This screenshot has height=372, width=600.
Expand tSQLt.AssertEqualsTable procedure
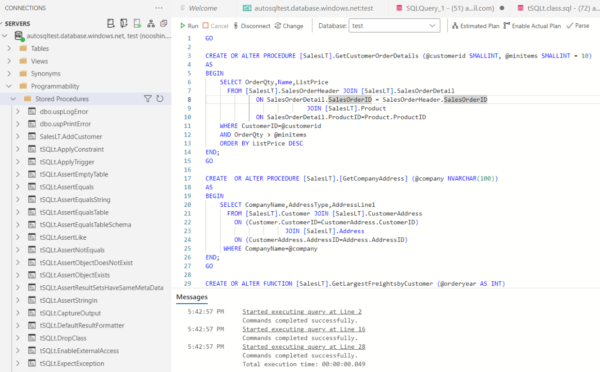point(18,212)
